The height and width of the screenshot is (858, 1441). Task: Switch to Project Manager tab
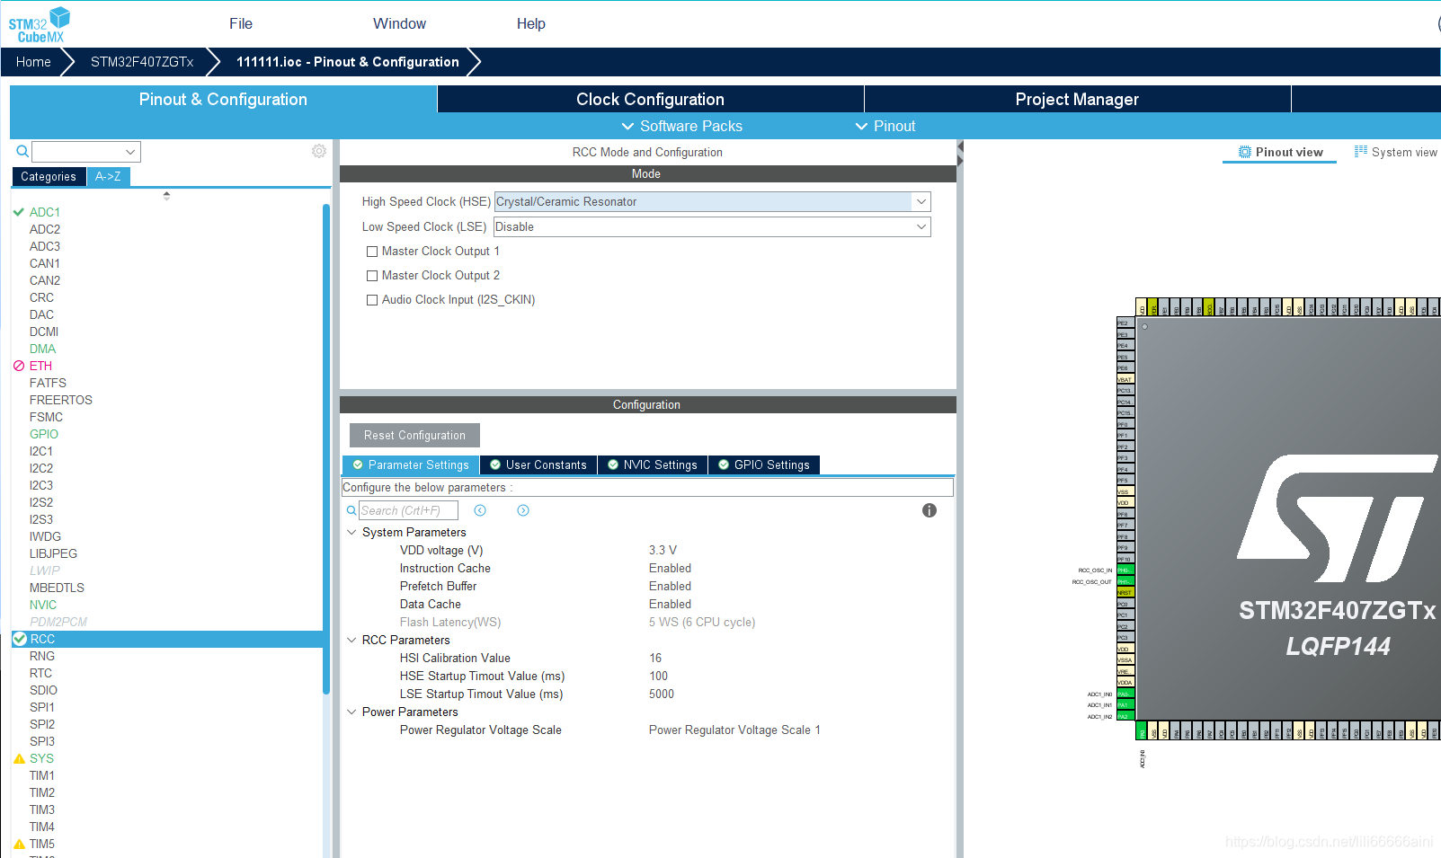click(1077, 99)
